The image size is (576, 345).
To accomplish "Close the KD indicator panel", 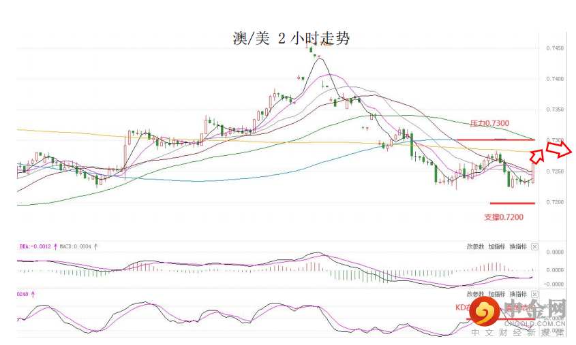I will pos(534,293).
